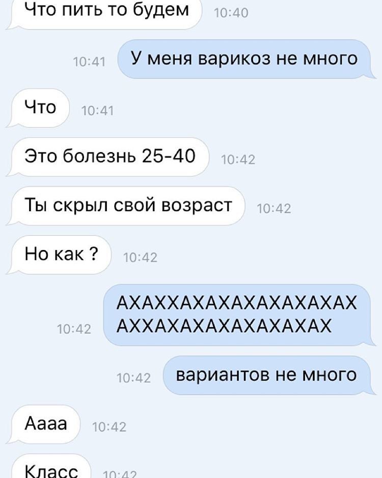Select the 'Но как ?' message
The width and height of the screenshot is (382, 478).
61,254
